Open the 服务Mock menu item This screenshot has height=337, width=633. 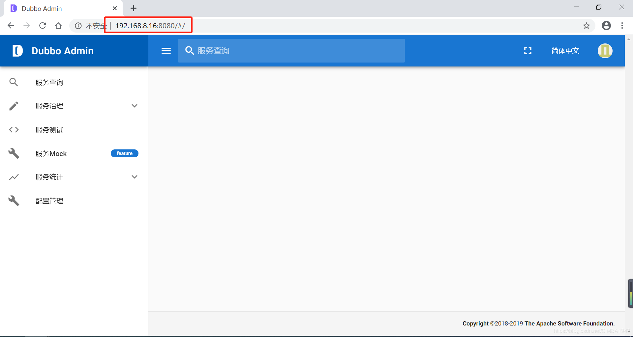point(74,153)
